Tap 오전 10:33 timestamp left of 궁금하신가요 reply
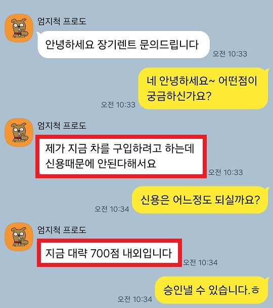Viewport: 273px width, 308px height. (x=118, y=104)
